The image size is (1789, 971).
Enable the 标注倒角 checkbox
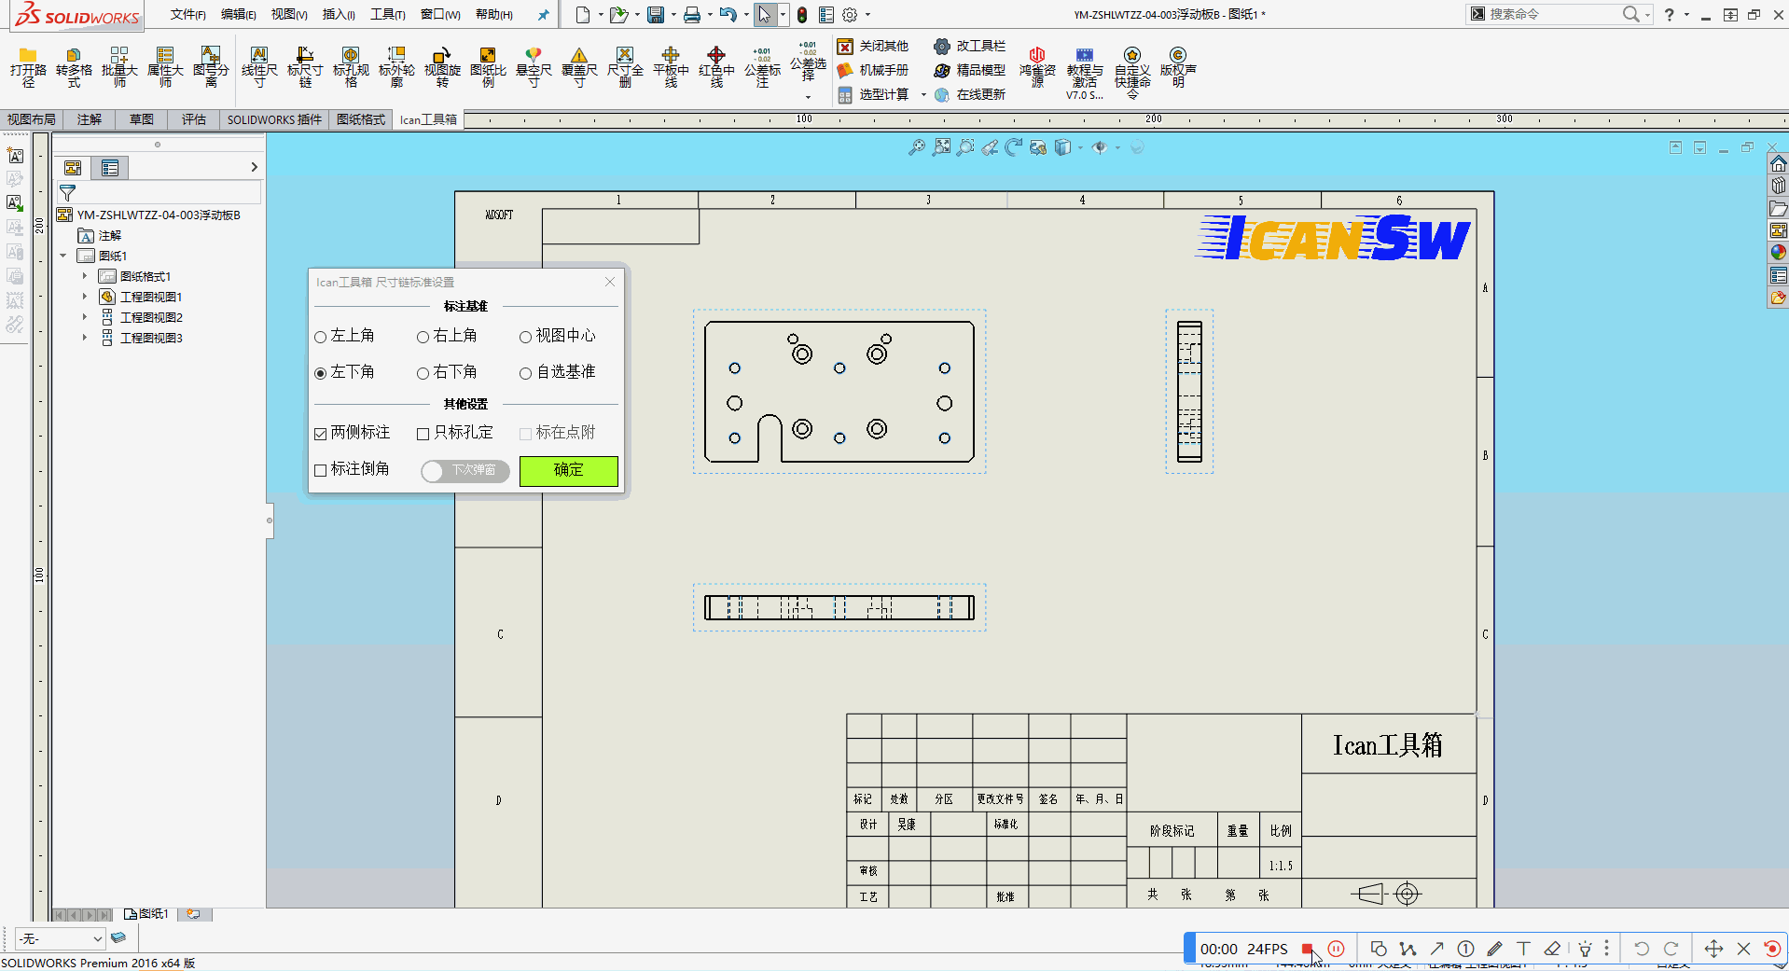[x=321, y=470]
